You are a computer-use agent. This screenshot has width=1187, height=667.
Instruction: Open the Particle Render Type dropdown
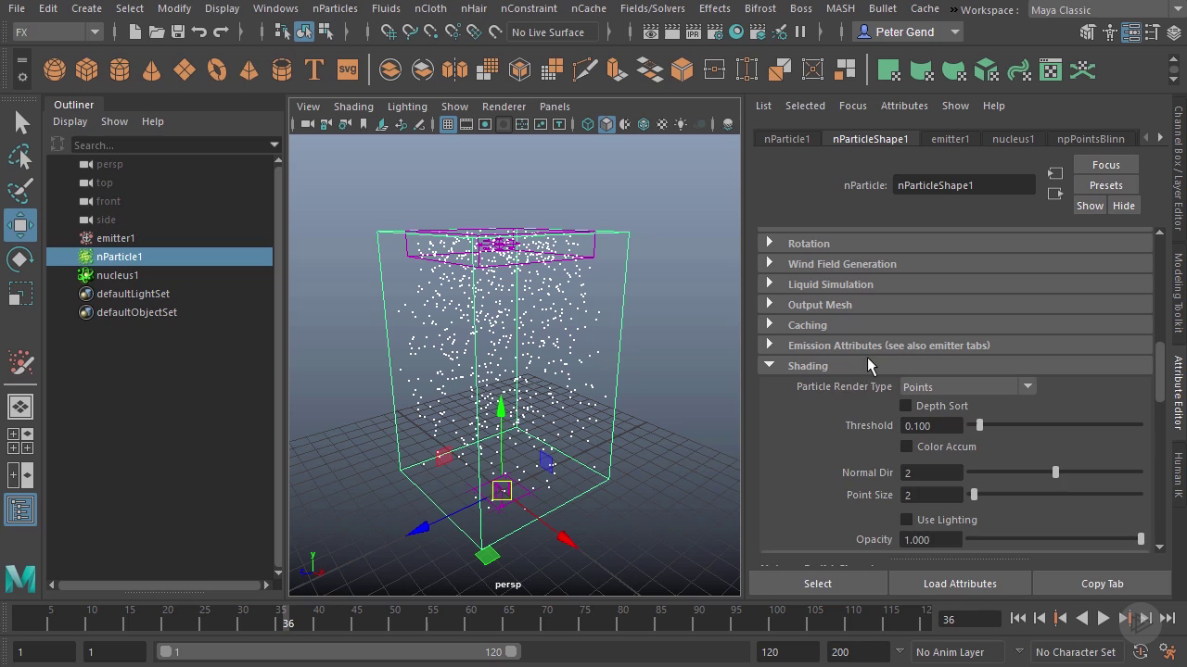[x=967, y=386]
